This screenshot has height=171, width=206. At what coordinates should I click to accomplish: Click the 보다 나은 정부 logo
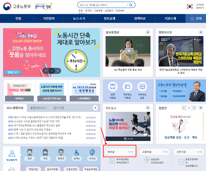(x=44, y=6)
